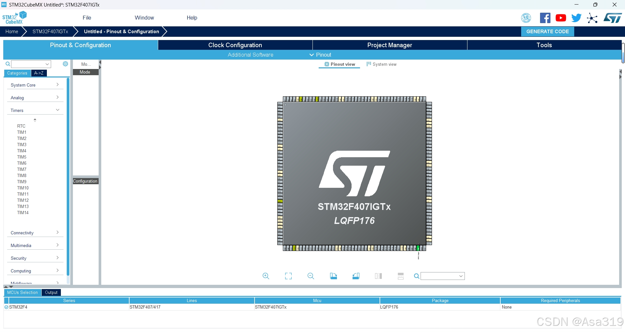Open the Help menu
This screenshot has height=332, width=625.
tap(192, 18)
